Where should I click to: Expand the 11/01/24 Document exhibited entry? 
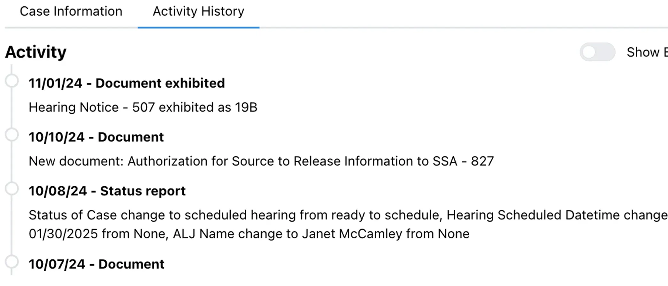127,83
